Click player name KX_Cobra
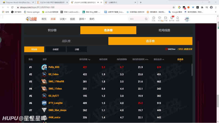 tap(53, 74)
